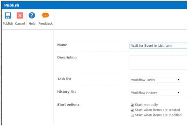Open the History list dropdown
The image size is (187, 126).
pos(155,93)
